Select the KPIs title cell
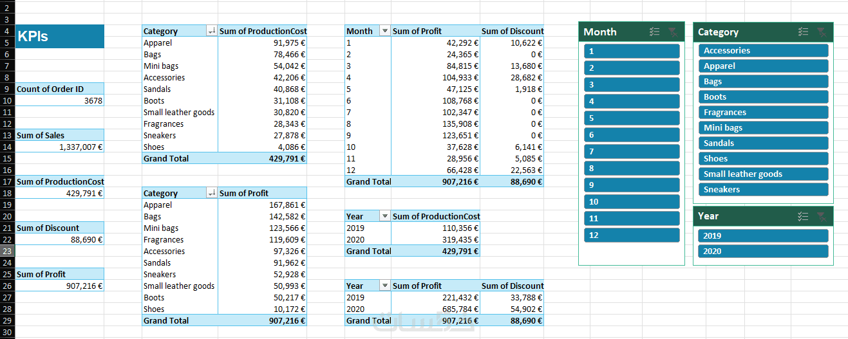Image resolution: width=848 pixels, height=339 pixels. 59,36
